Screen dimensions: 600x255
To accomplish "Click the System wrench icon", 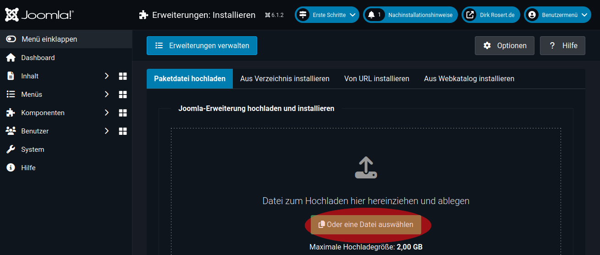I will [11, 150].
